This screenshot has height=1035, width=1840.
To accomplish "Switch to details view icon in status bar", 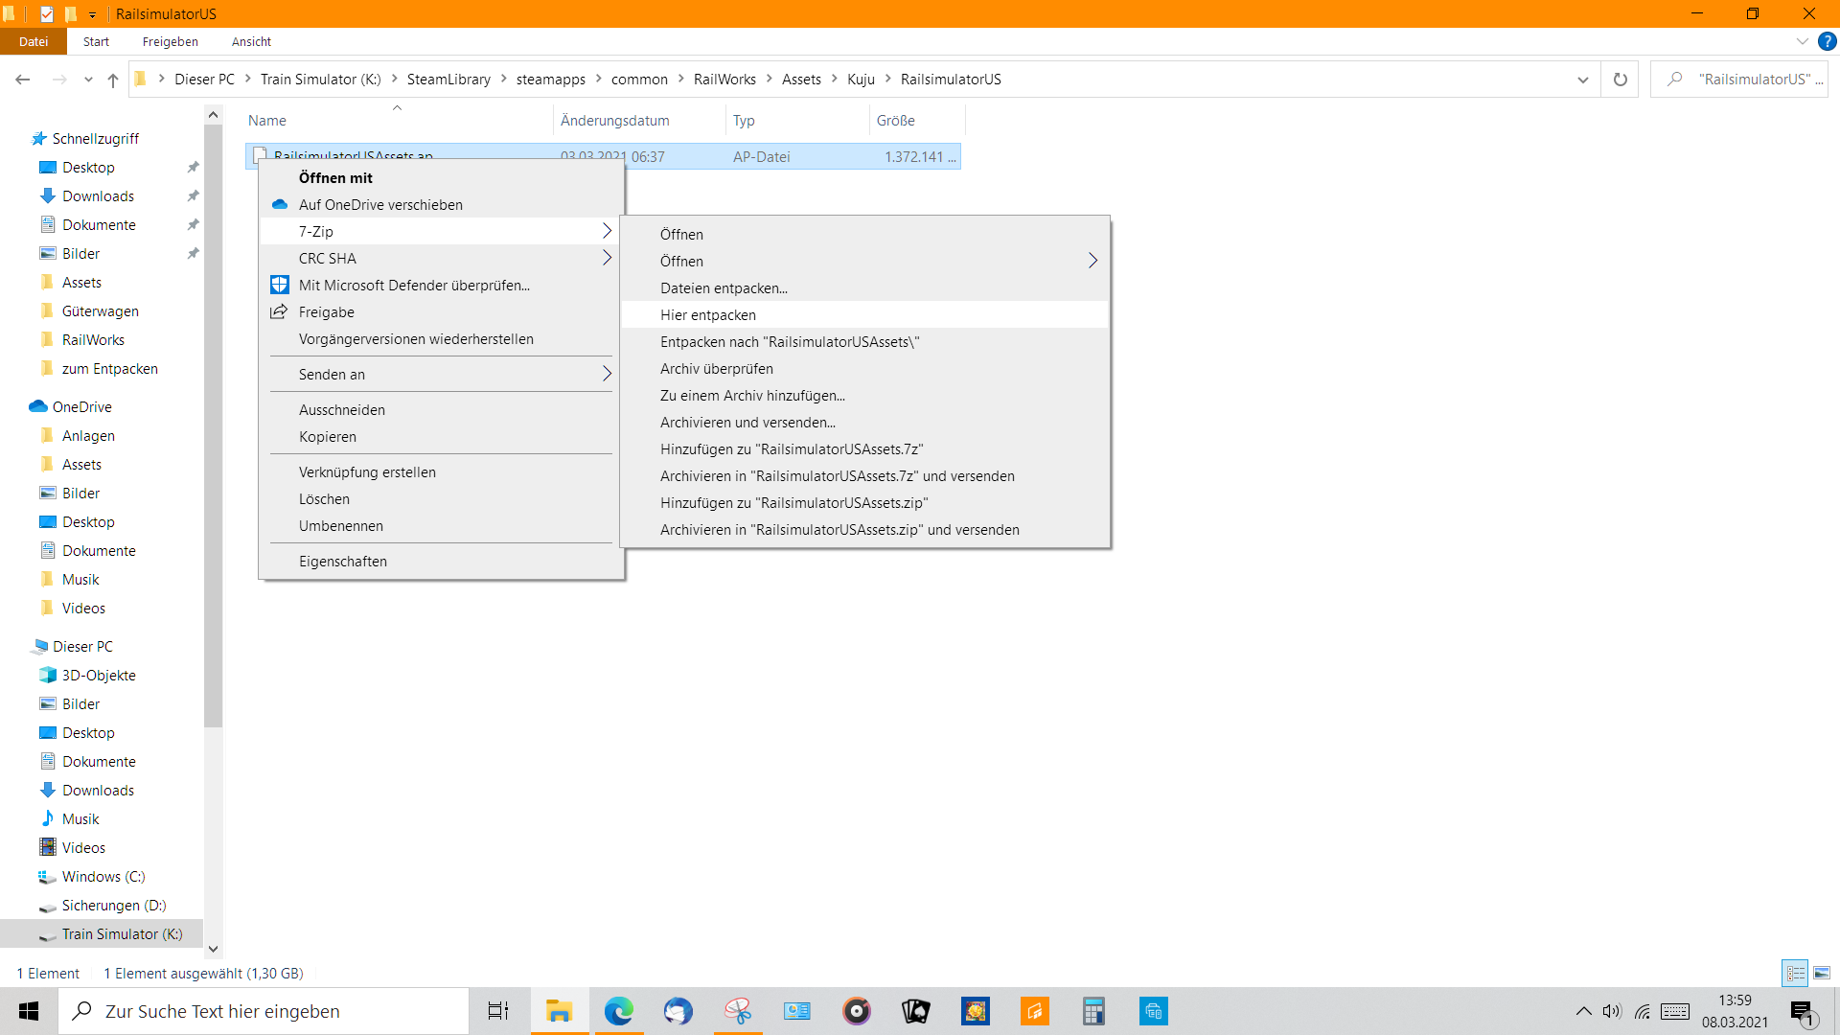I will click(1795, 973).
